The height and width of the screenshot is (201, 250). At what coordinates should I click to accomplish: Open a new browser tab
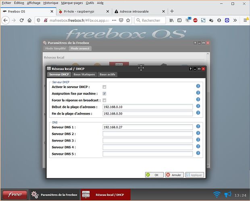[x=172, y=11]
